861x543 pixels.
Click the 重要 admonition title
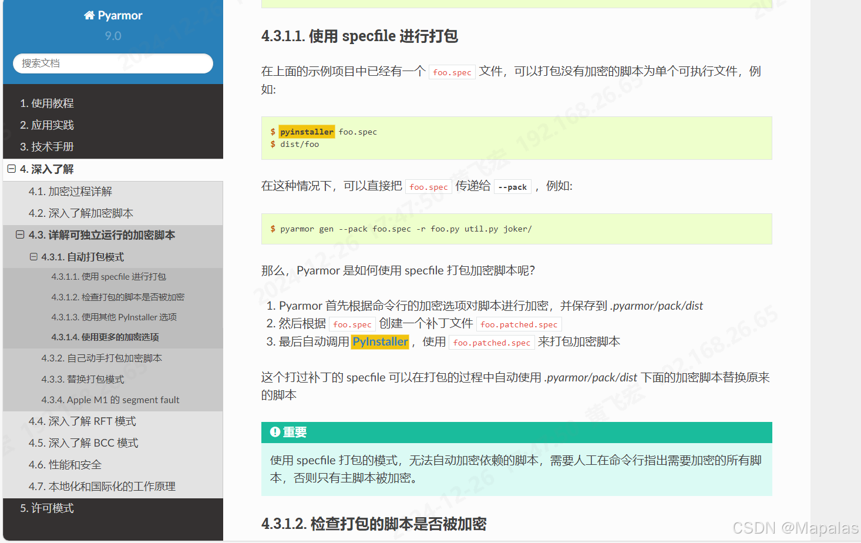[x=295, y=432]
